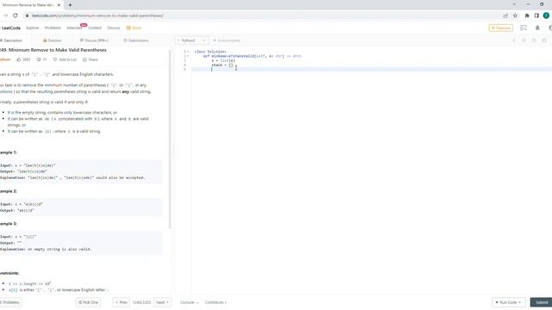Open the LeetCode playground icon
Viewport: 552px width, 310px height.
(524, 28)
